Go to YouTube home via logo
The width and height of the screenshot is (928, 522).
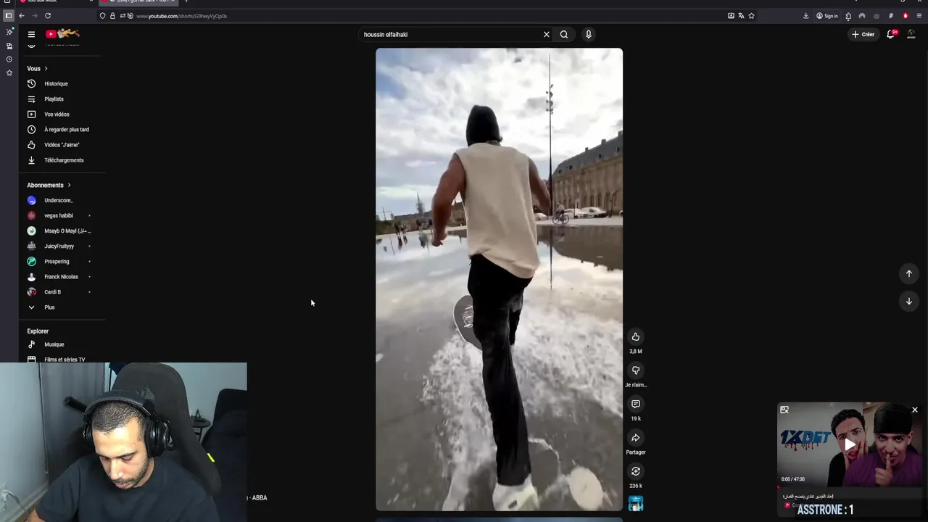coord(62,33)
